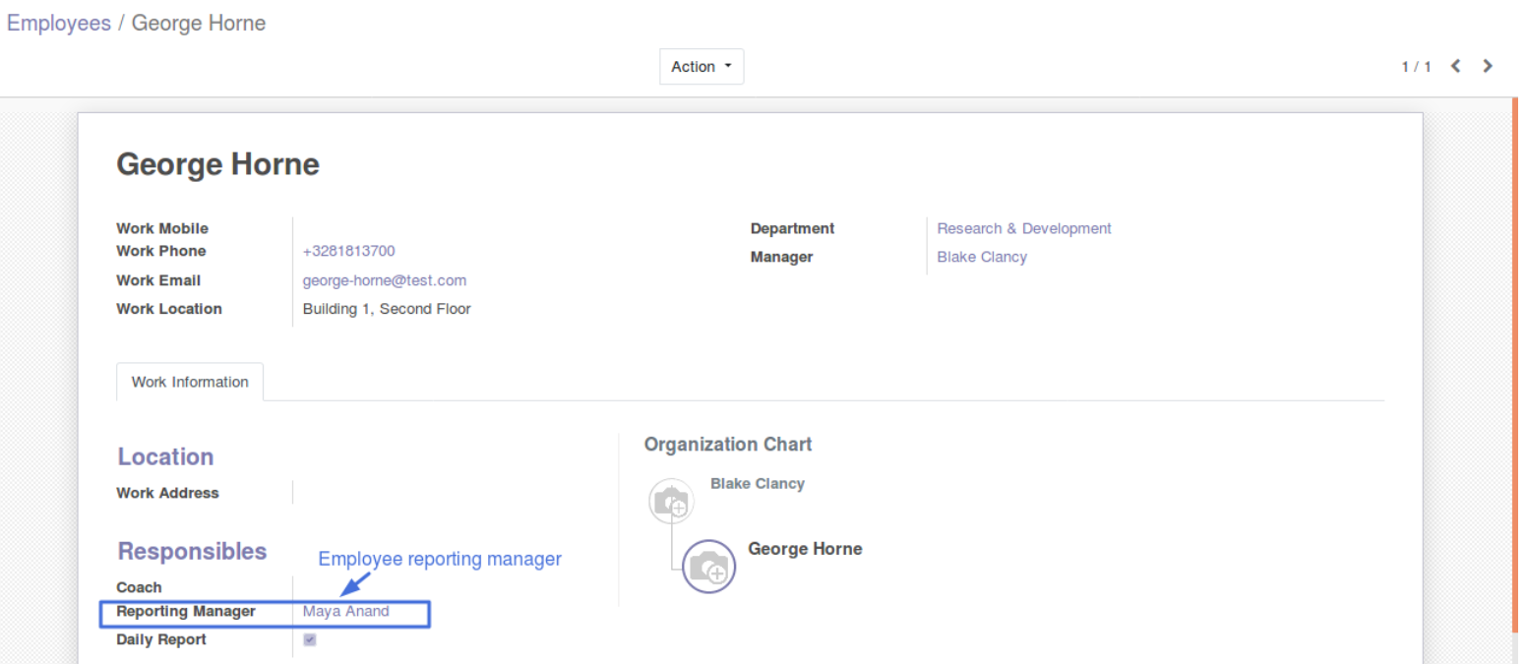
Task: Click the large George Horne name heading
Action: click(217, 163)
